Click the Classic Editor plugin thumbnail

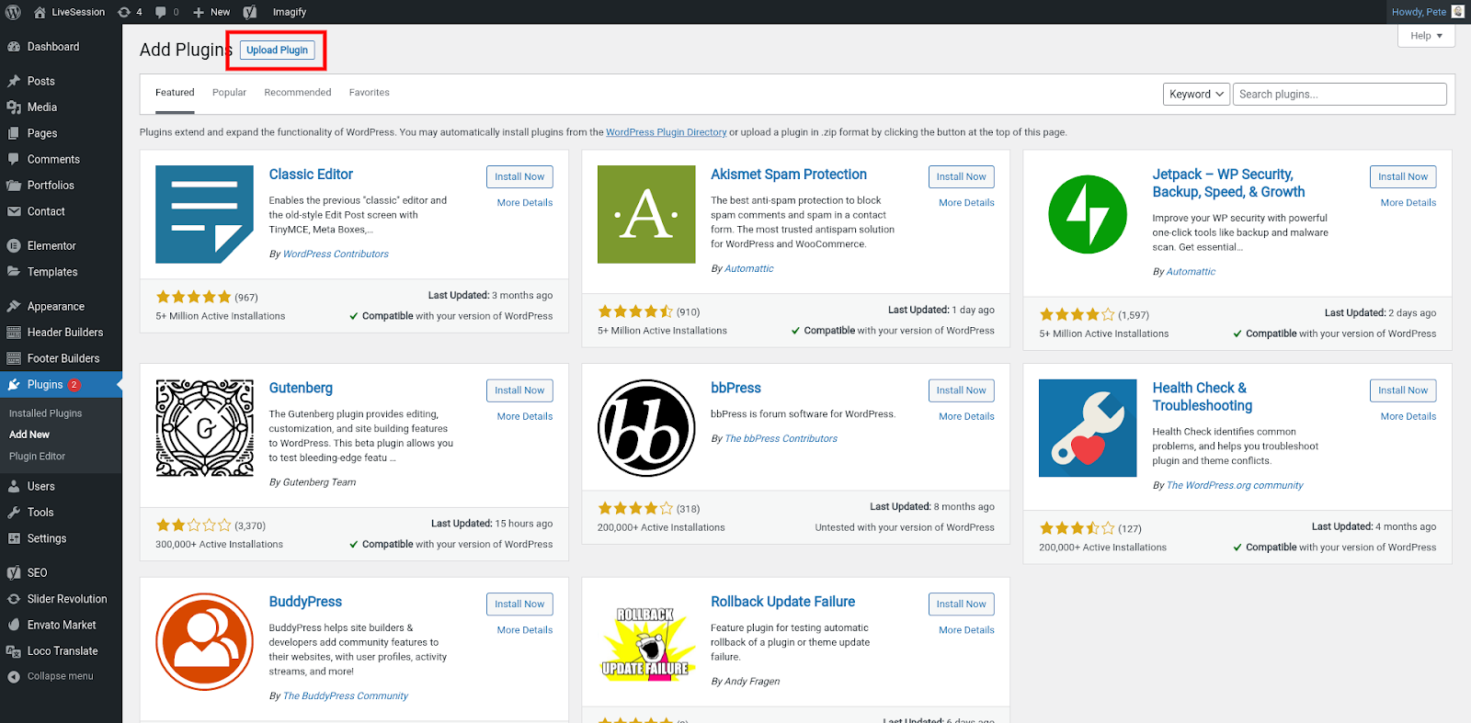(x=204, y=214)
